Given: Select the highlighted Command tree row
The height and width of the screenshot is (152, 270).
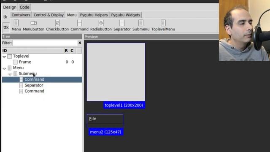Looking at the screenshot, I should point(42,79).
